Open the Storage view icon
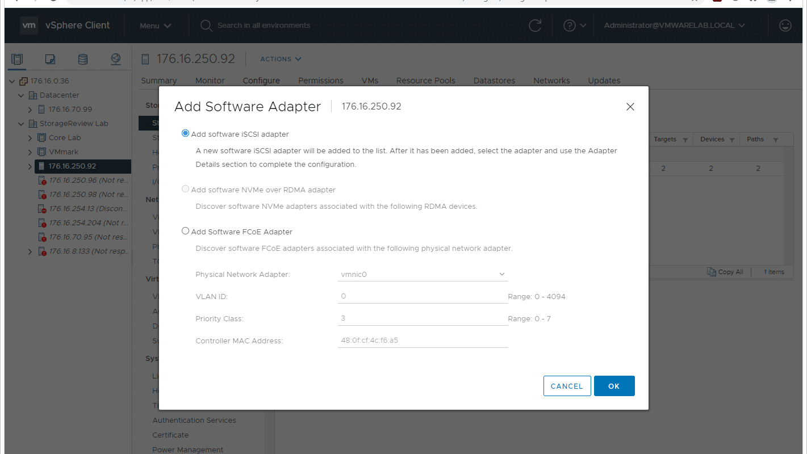The width and height of the screenshot is (807, 454). 83,59
